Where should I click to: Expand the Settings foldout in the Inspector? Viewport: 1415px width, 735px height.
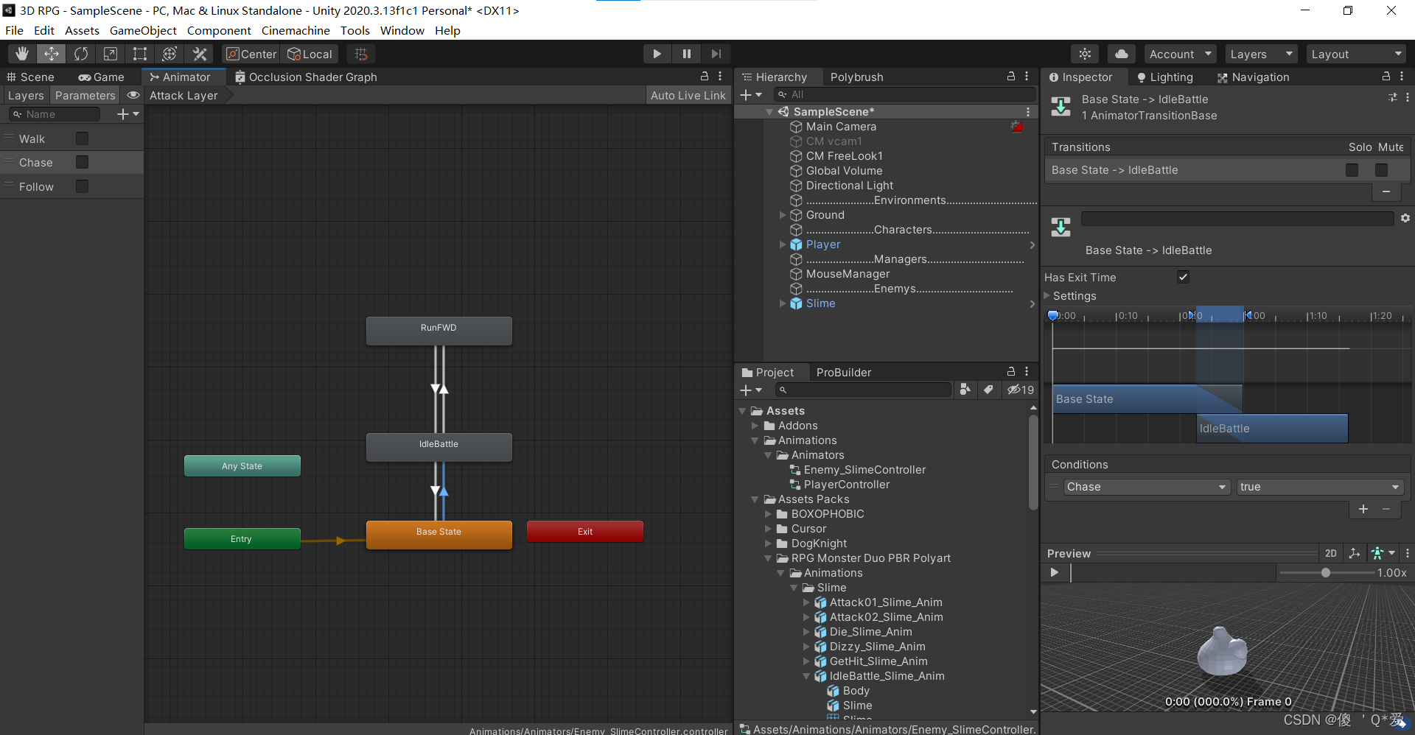pyautogui.click(x=1047, y=295)
